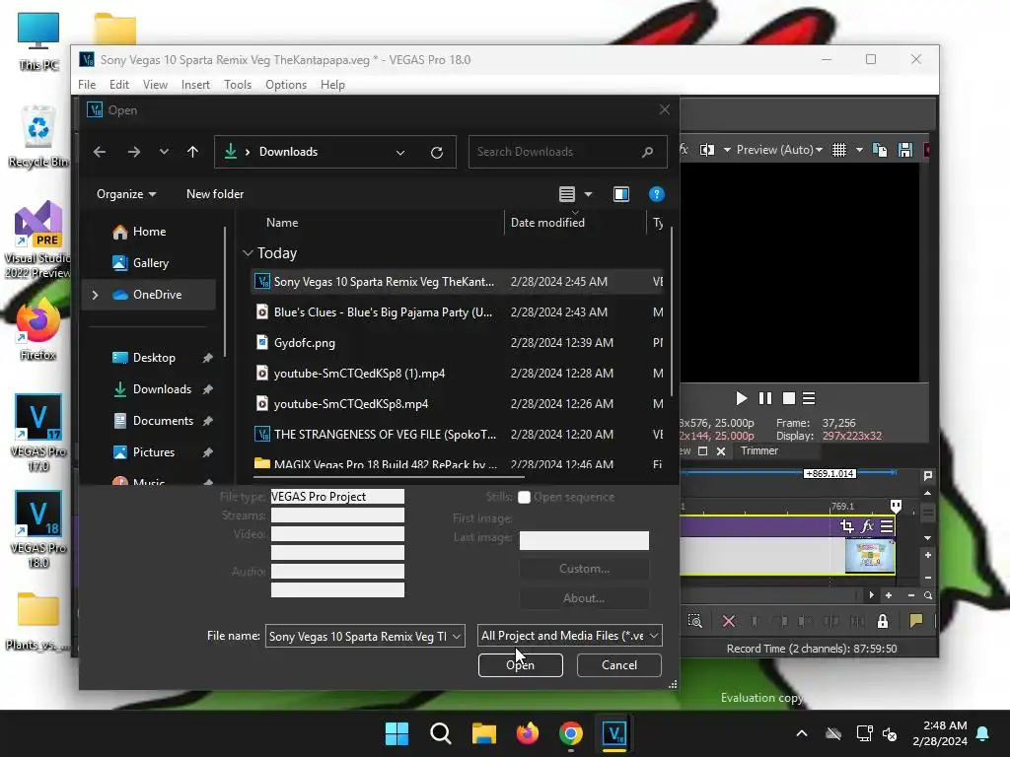This screenshot has width=1010, height=757.
Task: Open event pan/crop on timeline clip
Action: 847,526
